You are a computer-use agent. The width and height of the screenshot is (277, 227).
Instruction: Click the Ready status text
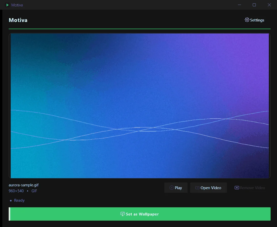click(x=19, y=200)
